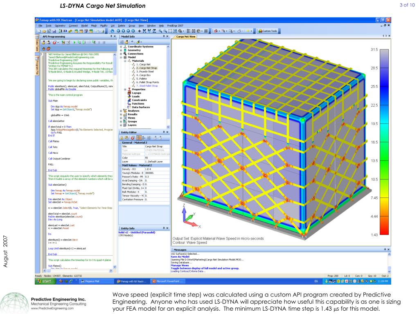Click the chain link icon in main toolbar
Screen dimensions: 419x314
[x=70, y=31]
